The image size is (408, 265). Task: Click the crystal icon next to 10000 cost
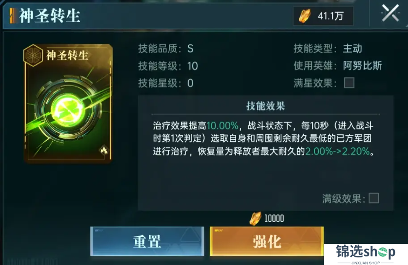point(255,218)
